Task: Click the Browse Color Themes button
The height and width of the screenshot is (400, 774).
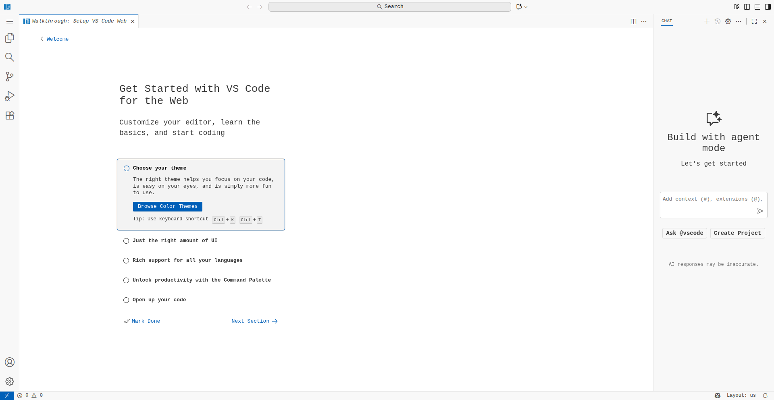Action: coord(168,207)
